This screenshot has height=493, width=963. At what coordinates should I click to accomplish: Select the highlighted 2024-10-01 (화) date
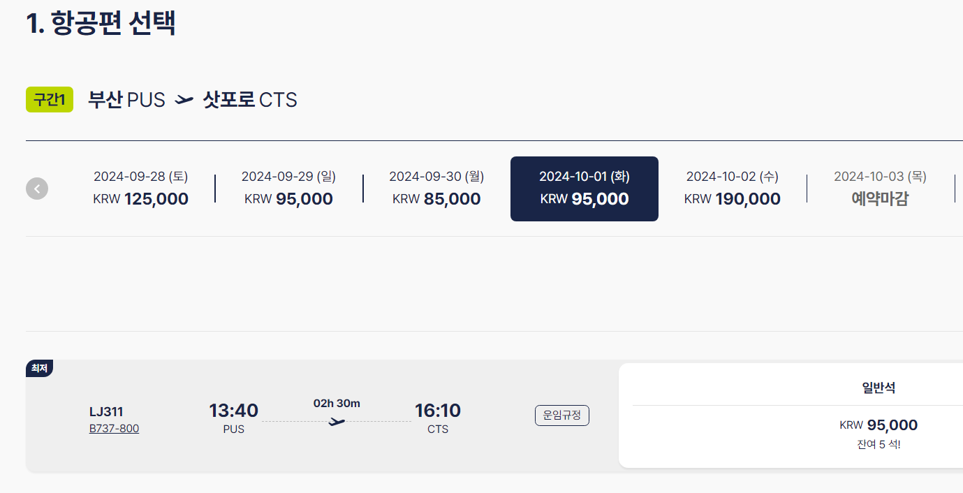coord(585,189)
